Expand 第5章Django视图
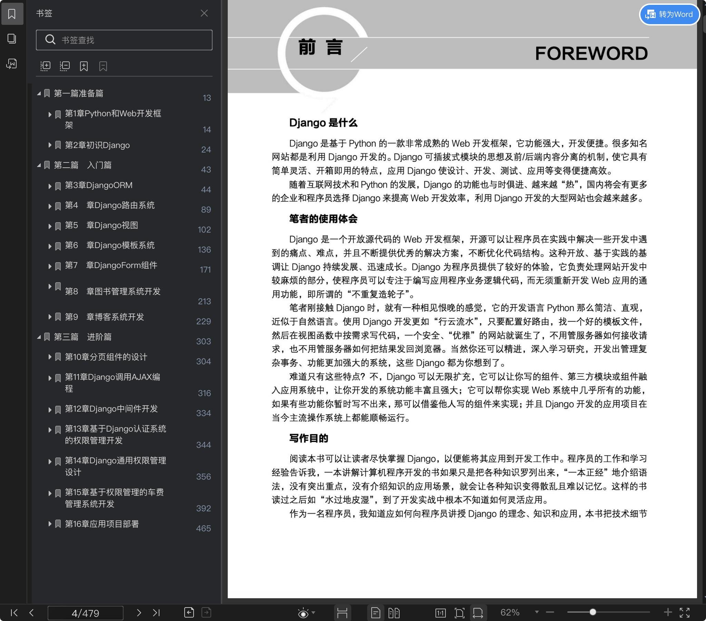The image size is (706, 621). [x=50, y=226]
